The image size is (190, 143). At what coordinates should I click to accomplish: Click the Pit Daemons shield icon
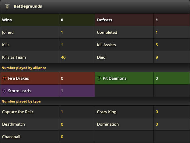99,78
